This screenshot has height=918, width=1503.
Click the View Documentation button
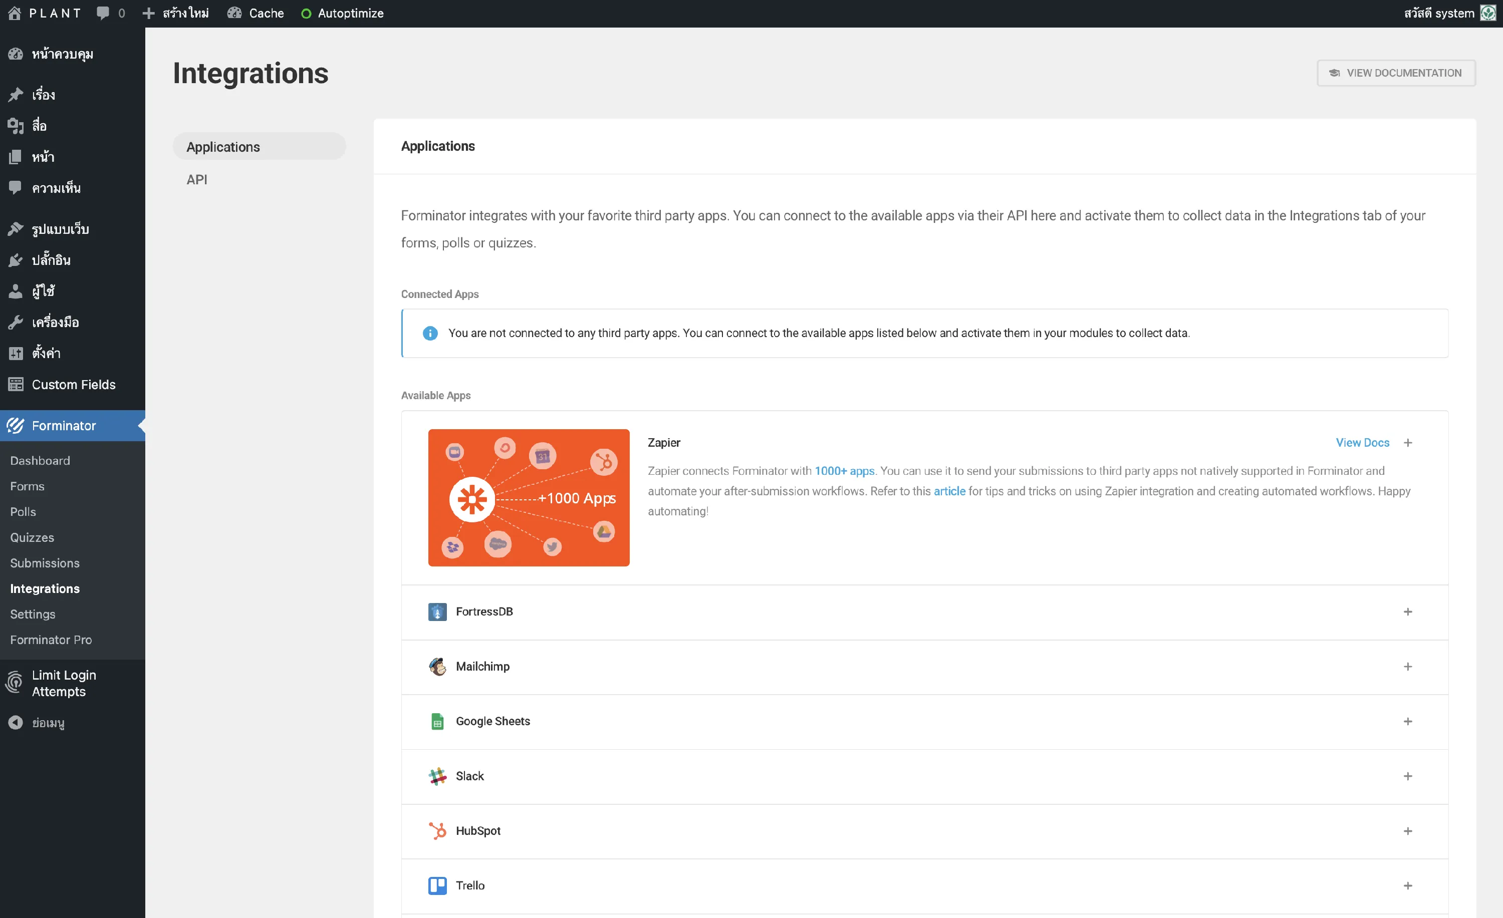click(x=1396, y=73)
